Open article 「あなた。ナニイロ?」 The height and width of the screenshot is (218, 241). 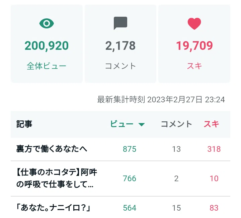click(53, 208)
